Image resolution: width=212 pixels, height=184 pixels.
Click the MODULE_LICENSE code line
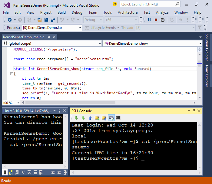[x=45, y=49]
